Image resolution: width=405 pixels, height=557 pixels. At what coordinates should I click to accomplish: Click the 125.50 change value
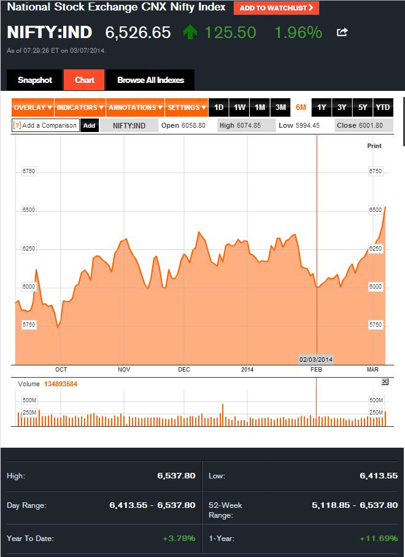(230, 33)
